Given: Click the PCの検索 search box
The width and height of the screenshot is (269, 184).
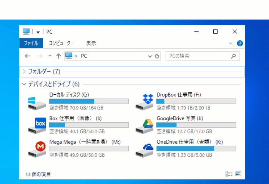Looking at the screenshot, I should (198, 56).
